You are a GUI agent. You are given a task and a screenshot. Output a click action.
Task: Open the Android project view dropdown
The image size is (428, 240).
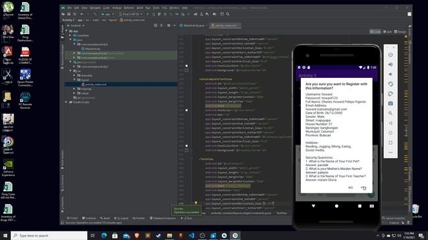pyautogui.click(x=76, y=25)
